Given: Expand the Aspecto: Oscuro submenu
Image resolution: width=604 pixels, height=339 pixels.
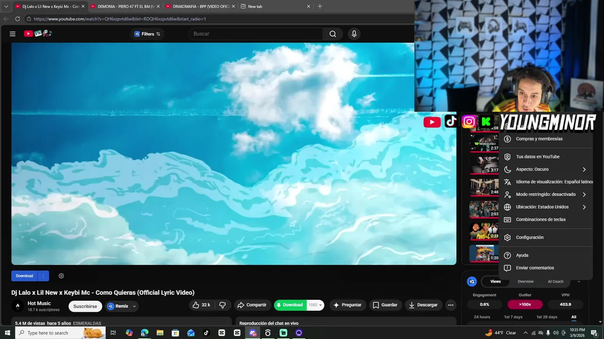Looking at the screenshot, I should click(546, 169).
